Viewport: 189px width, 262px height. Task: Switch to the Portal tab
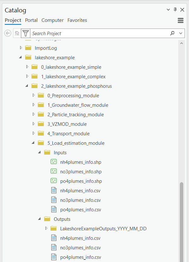tap(31, 20)
